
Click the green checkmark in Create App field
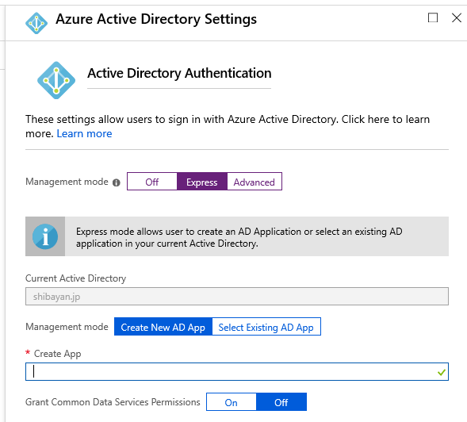point(442,372)
